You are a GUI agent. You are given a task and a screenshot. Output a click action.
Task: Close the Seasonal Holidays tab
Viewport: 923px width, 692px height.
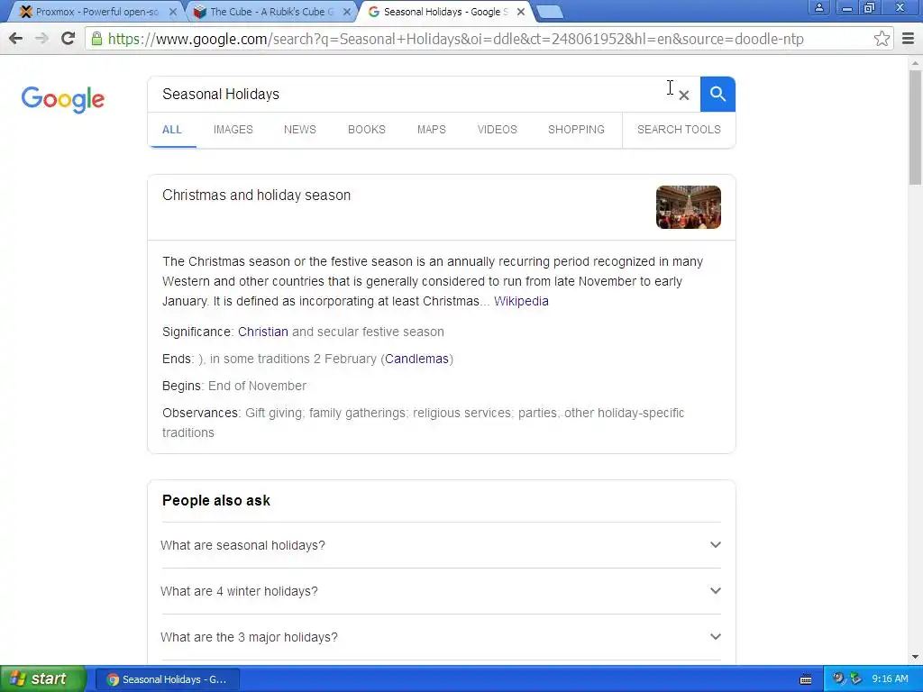521,12
